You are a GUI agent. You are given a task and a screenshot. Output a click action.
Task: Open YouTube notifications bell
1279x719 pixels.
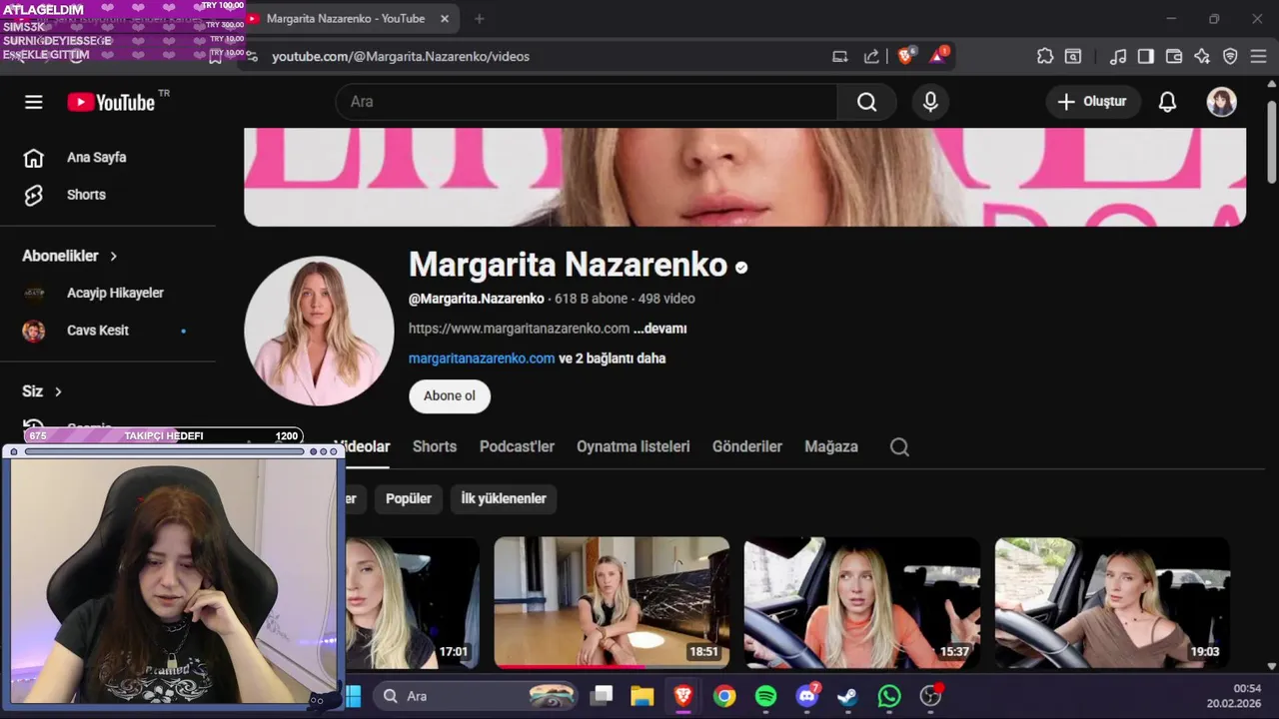tap(1167, 102)
